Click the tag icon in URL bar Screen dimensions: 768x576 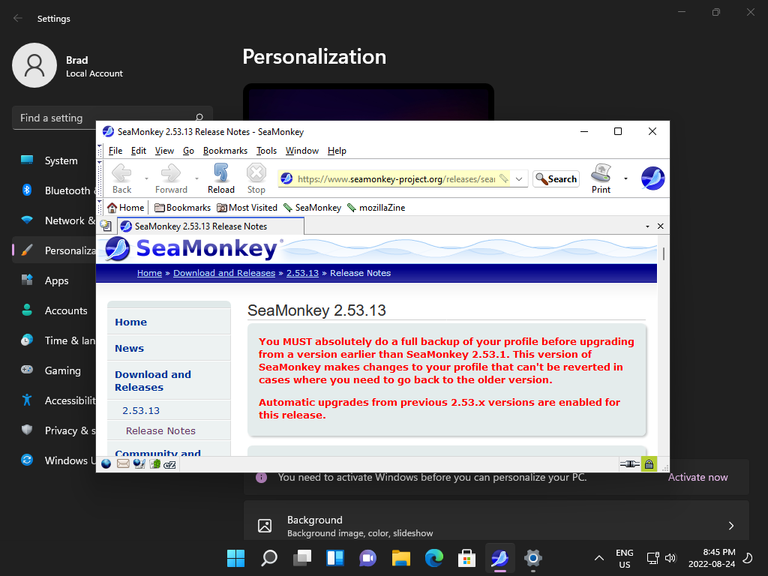503,178
